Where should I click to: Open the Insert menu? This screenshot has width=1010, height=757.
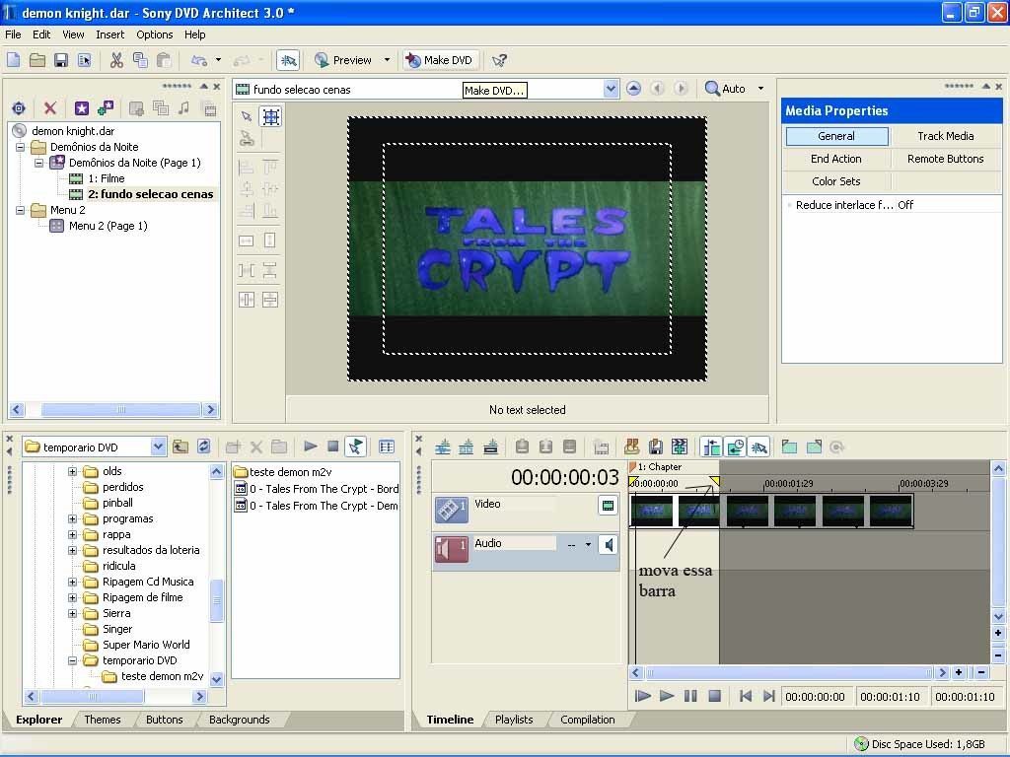(110, 34)
